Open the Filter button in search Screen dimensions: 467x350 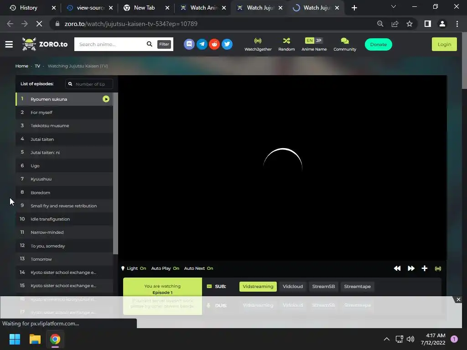coord(164,44)
